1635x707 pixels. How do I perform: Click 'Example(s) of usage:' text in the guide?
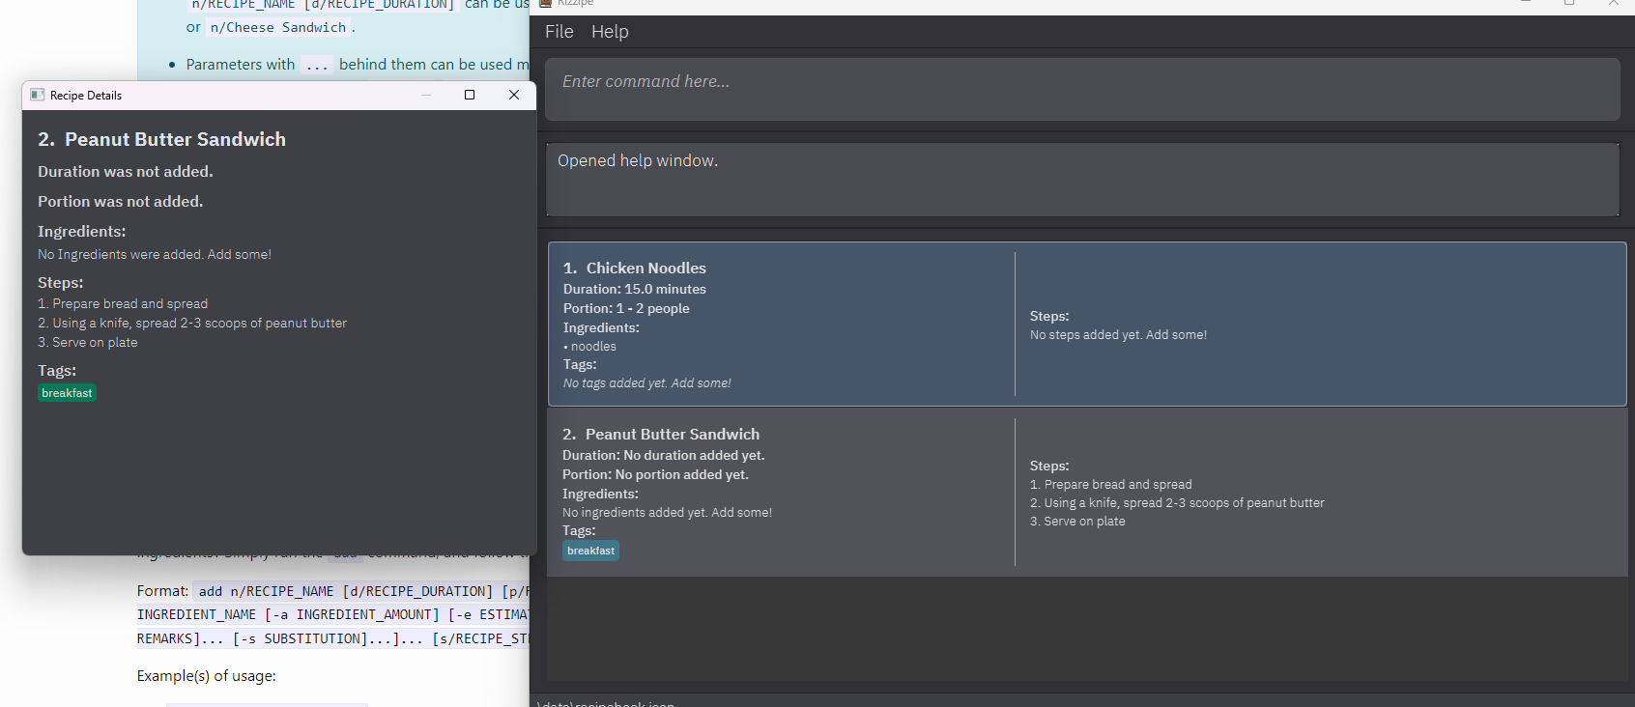click(x=207, y=676)
